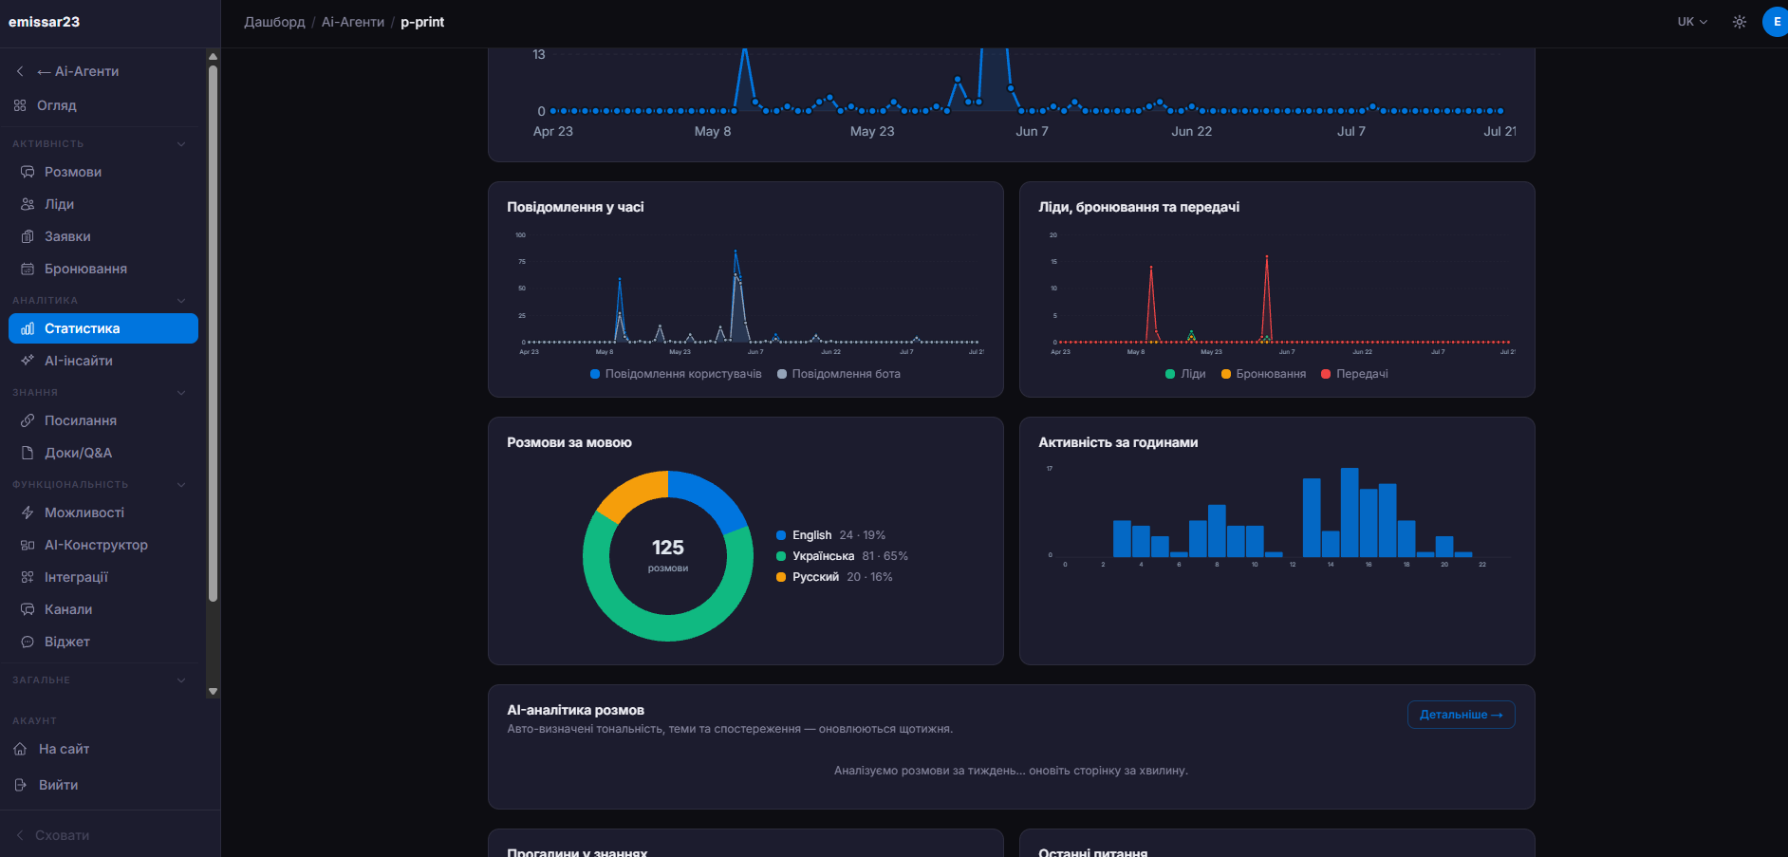Collapse the Функціональність section chevron
1788x857 pixels.
(x=181, y=485)
